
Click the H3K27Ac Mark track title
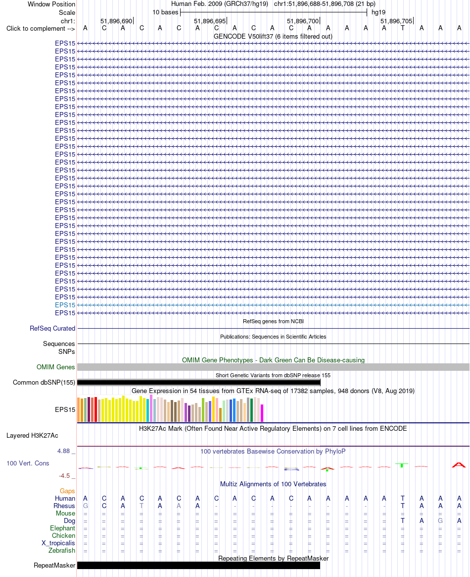[x=273, y=429]
